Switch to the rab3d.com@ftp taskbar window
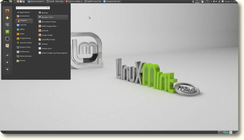 click(x=75, y=1)
